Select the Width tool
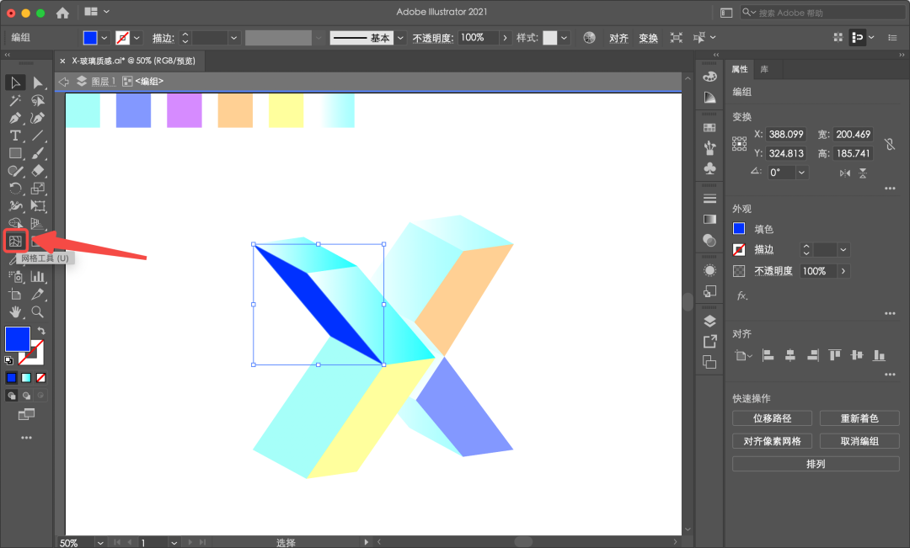The image size is (910, 548). pyautogui.click(x=15, y=206)
